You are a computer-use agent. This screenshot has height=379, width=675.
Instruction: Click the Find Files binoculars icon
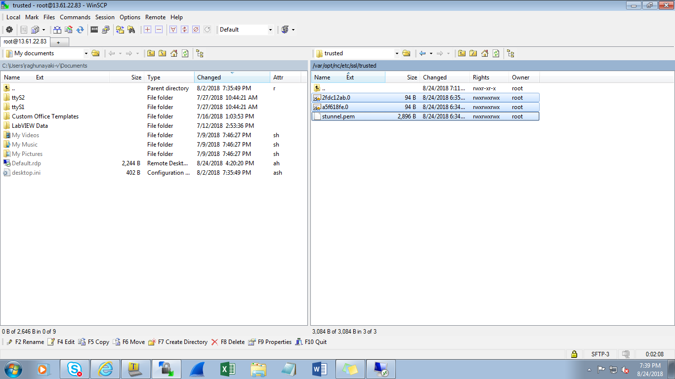[131, 30]
